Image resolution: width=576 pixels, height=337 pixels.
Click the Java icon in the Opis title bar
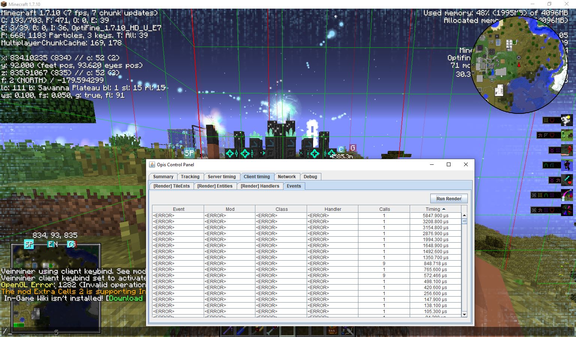click(152, 164)
